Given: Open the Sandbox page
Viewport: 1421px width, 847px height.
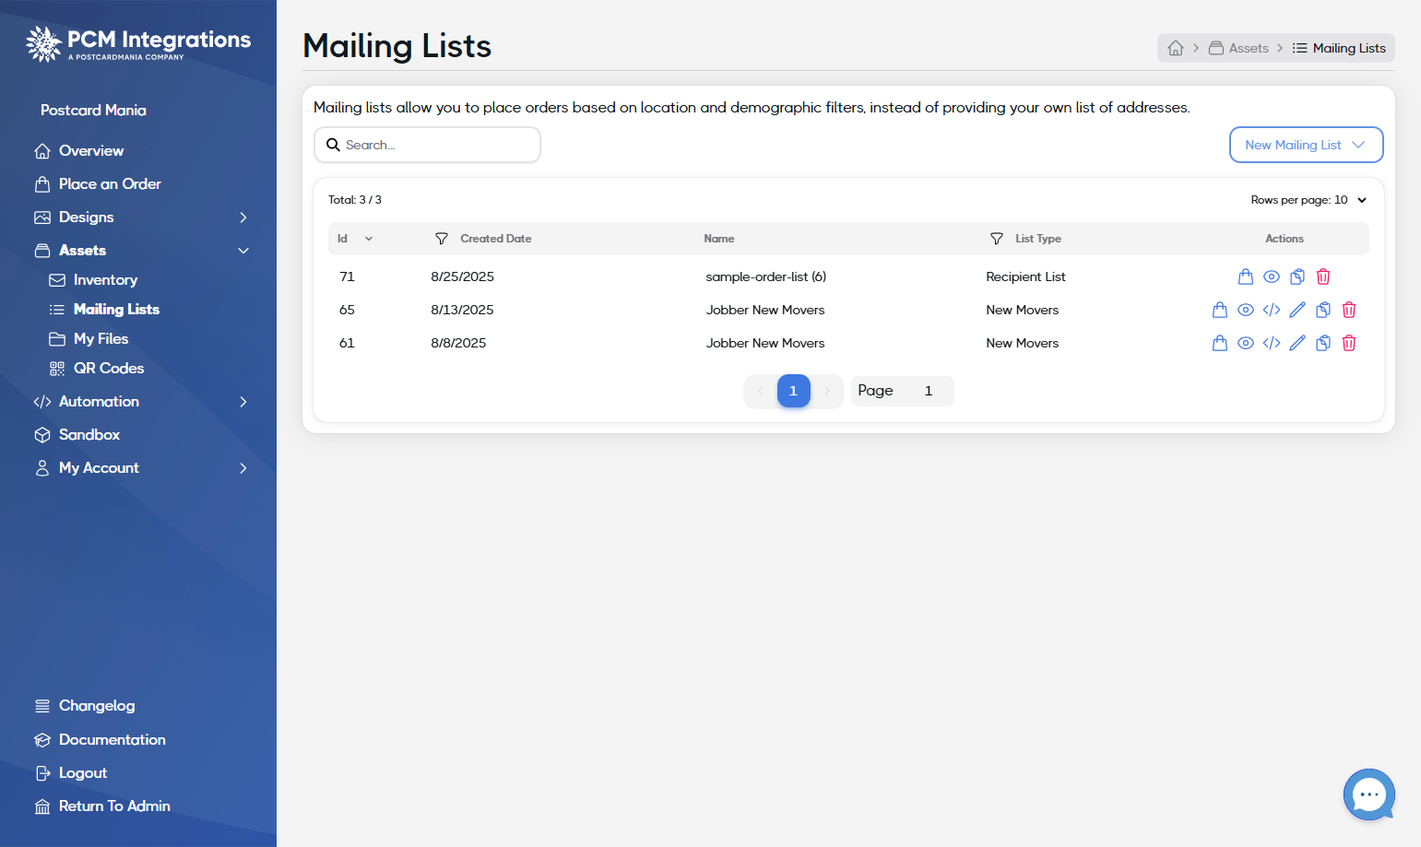Looking at the screenshot, I should tap(77, 435).
